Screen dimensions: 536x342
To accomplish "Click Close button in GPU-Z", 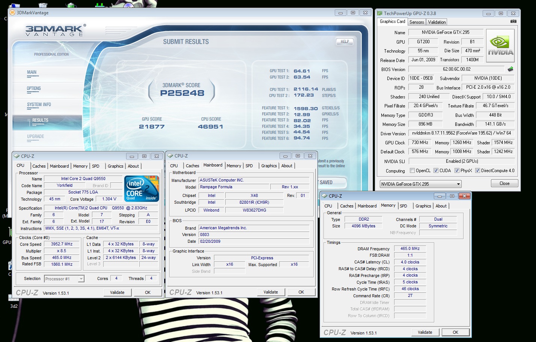I will click(504, 183).
